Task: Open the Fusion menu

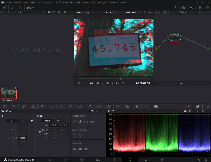Action: tap(86, 2)
